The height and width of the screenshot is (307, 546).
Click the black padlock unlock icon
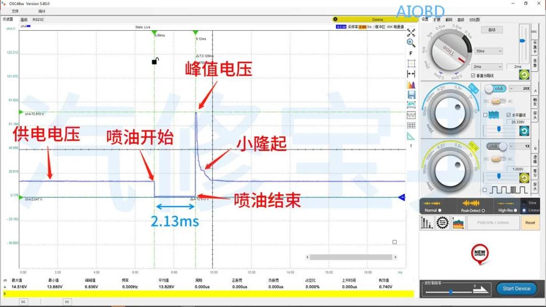[155, 61]
